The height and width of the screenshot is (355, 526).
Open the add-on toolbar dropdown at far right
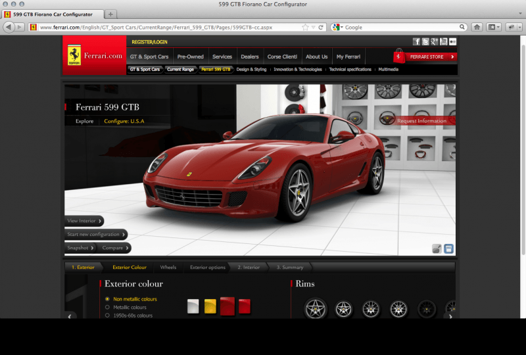519,27
